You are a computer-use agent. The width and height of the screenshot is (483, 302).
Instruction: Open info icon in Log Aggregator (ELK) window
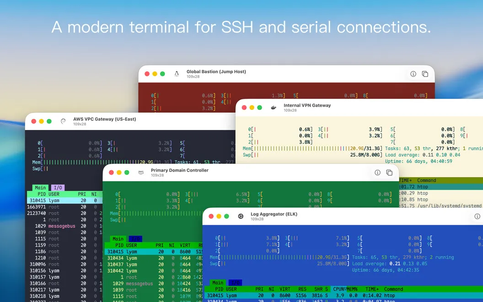pos(477,216)
